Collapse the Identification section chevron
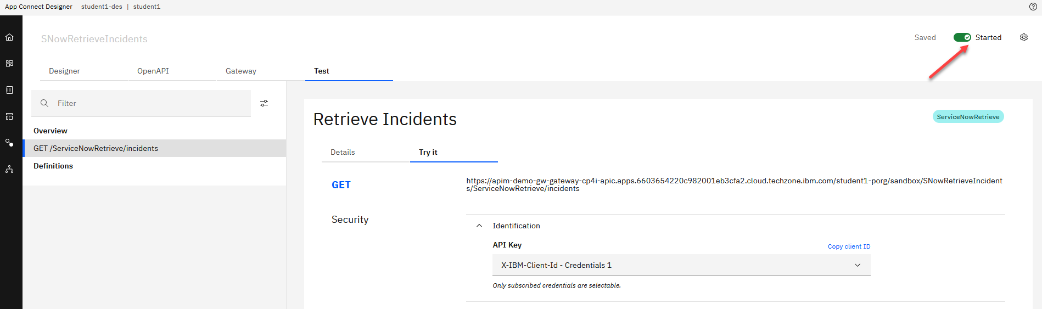Image resolution: width=1042 pixels, height=309 pixels. coord(479,226)
